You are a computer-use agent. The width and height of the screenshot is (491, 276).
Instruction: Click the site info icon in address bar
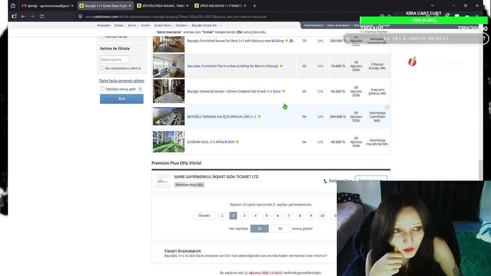80,16
